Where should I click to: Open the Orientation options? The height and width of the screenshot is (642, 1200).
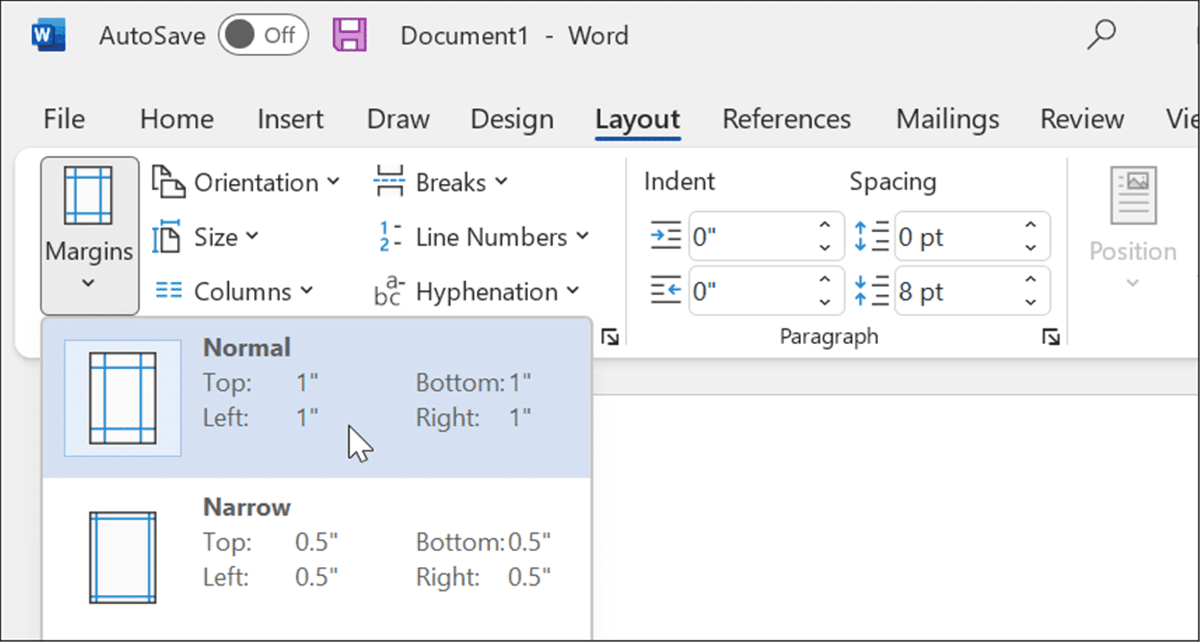[256, 183]
